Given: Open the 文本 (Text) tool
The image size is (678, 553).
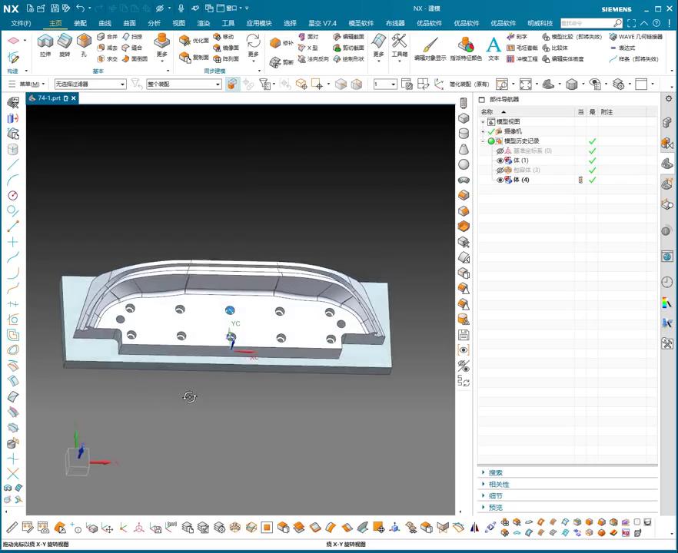Looking at the screenshot, I should pos(494,45).
